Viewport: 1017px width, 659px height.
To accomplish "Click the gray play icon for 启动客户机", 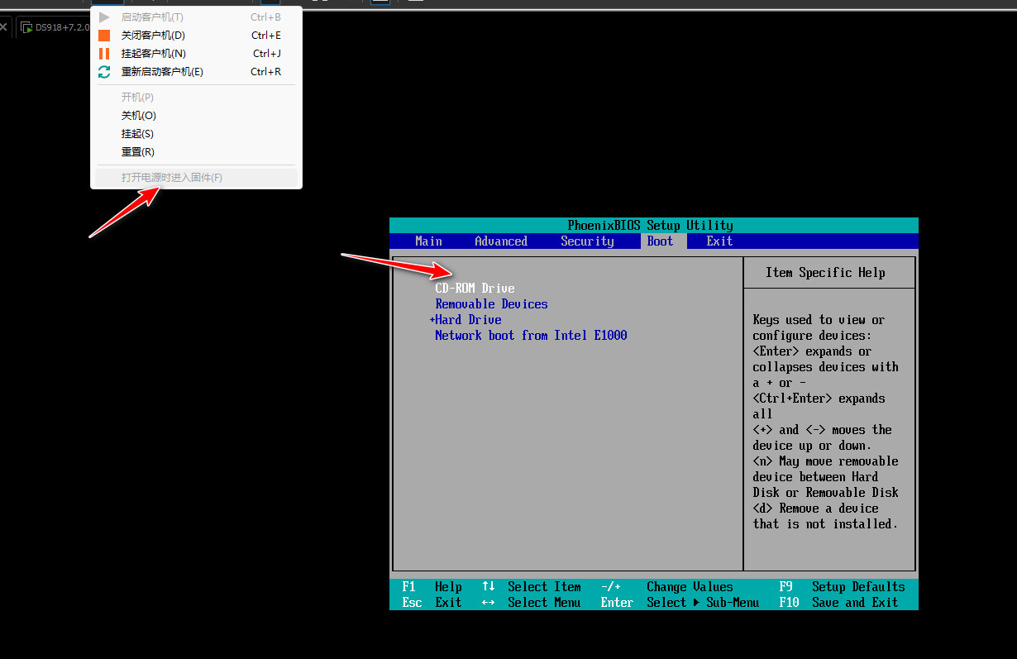I will click(x=104, y=17).
